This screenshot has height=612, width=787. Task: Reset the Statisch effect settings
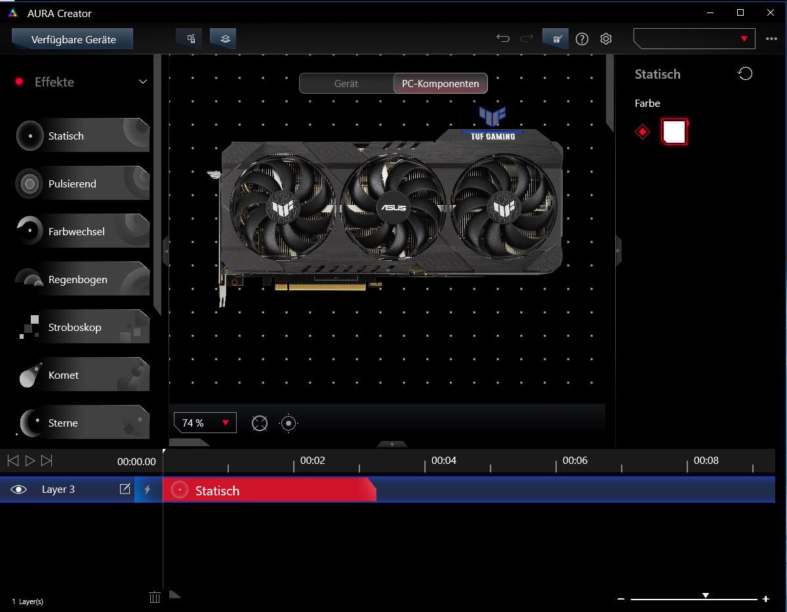745,73
